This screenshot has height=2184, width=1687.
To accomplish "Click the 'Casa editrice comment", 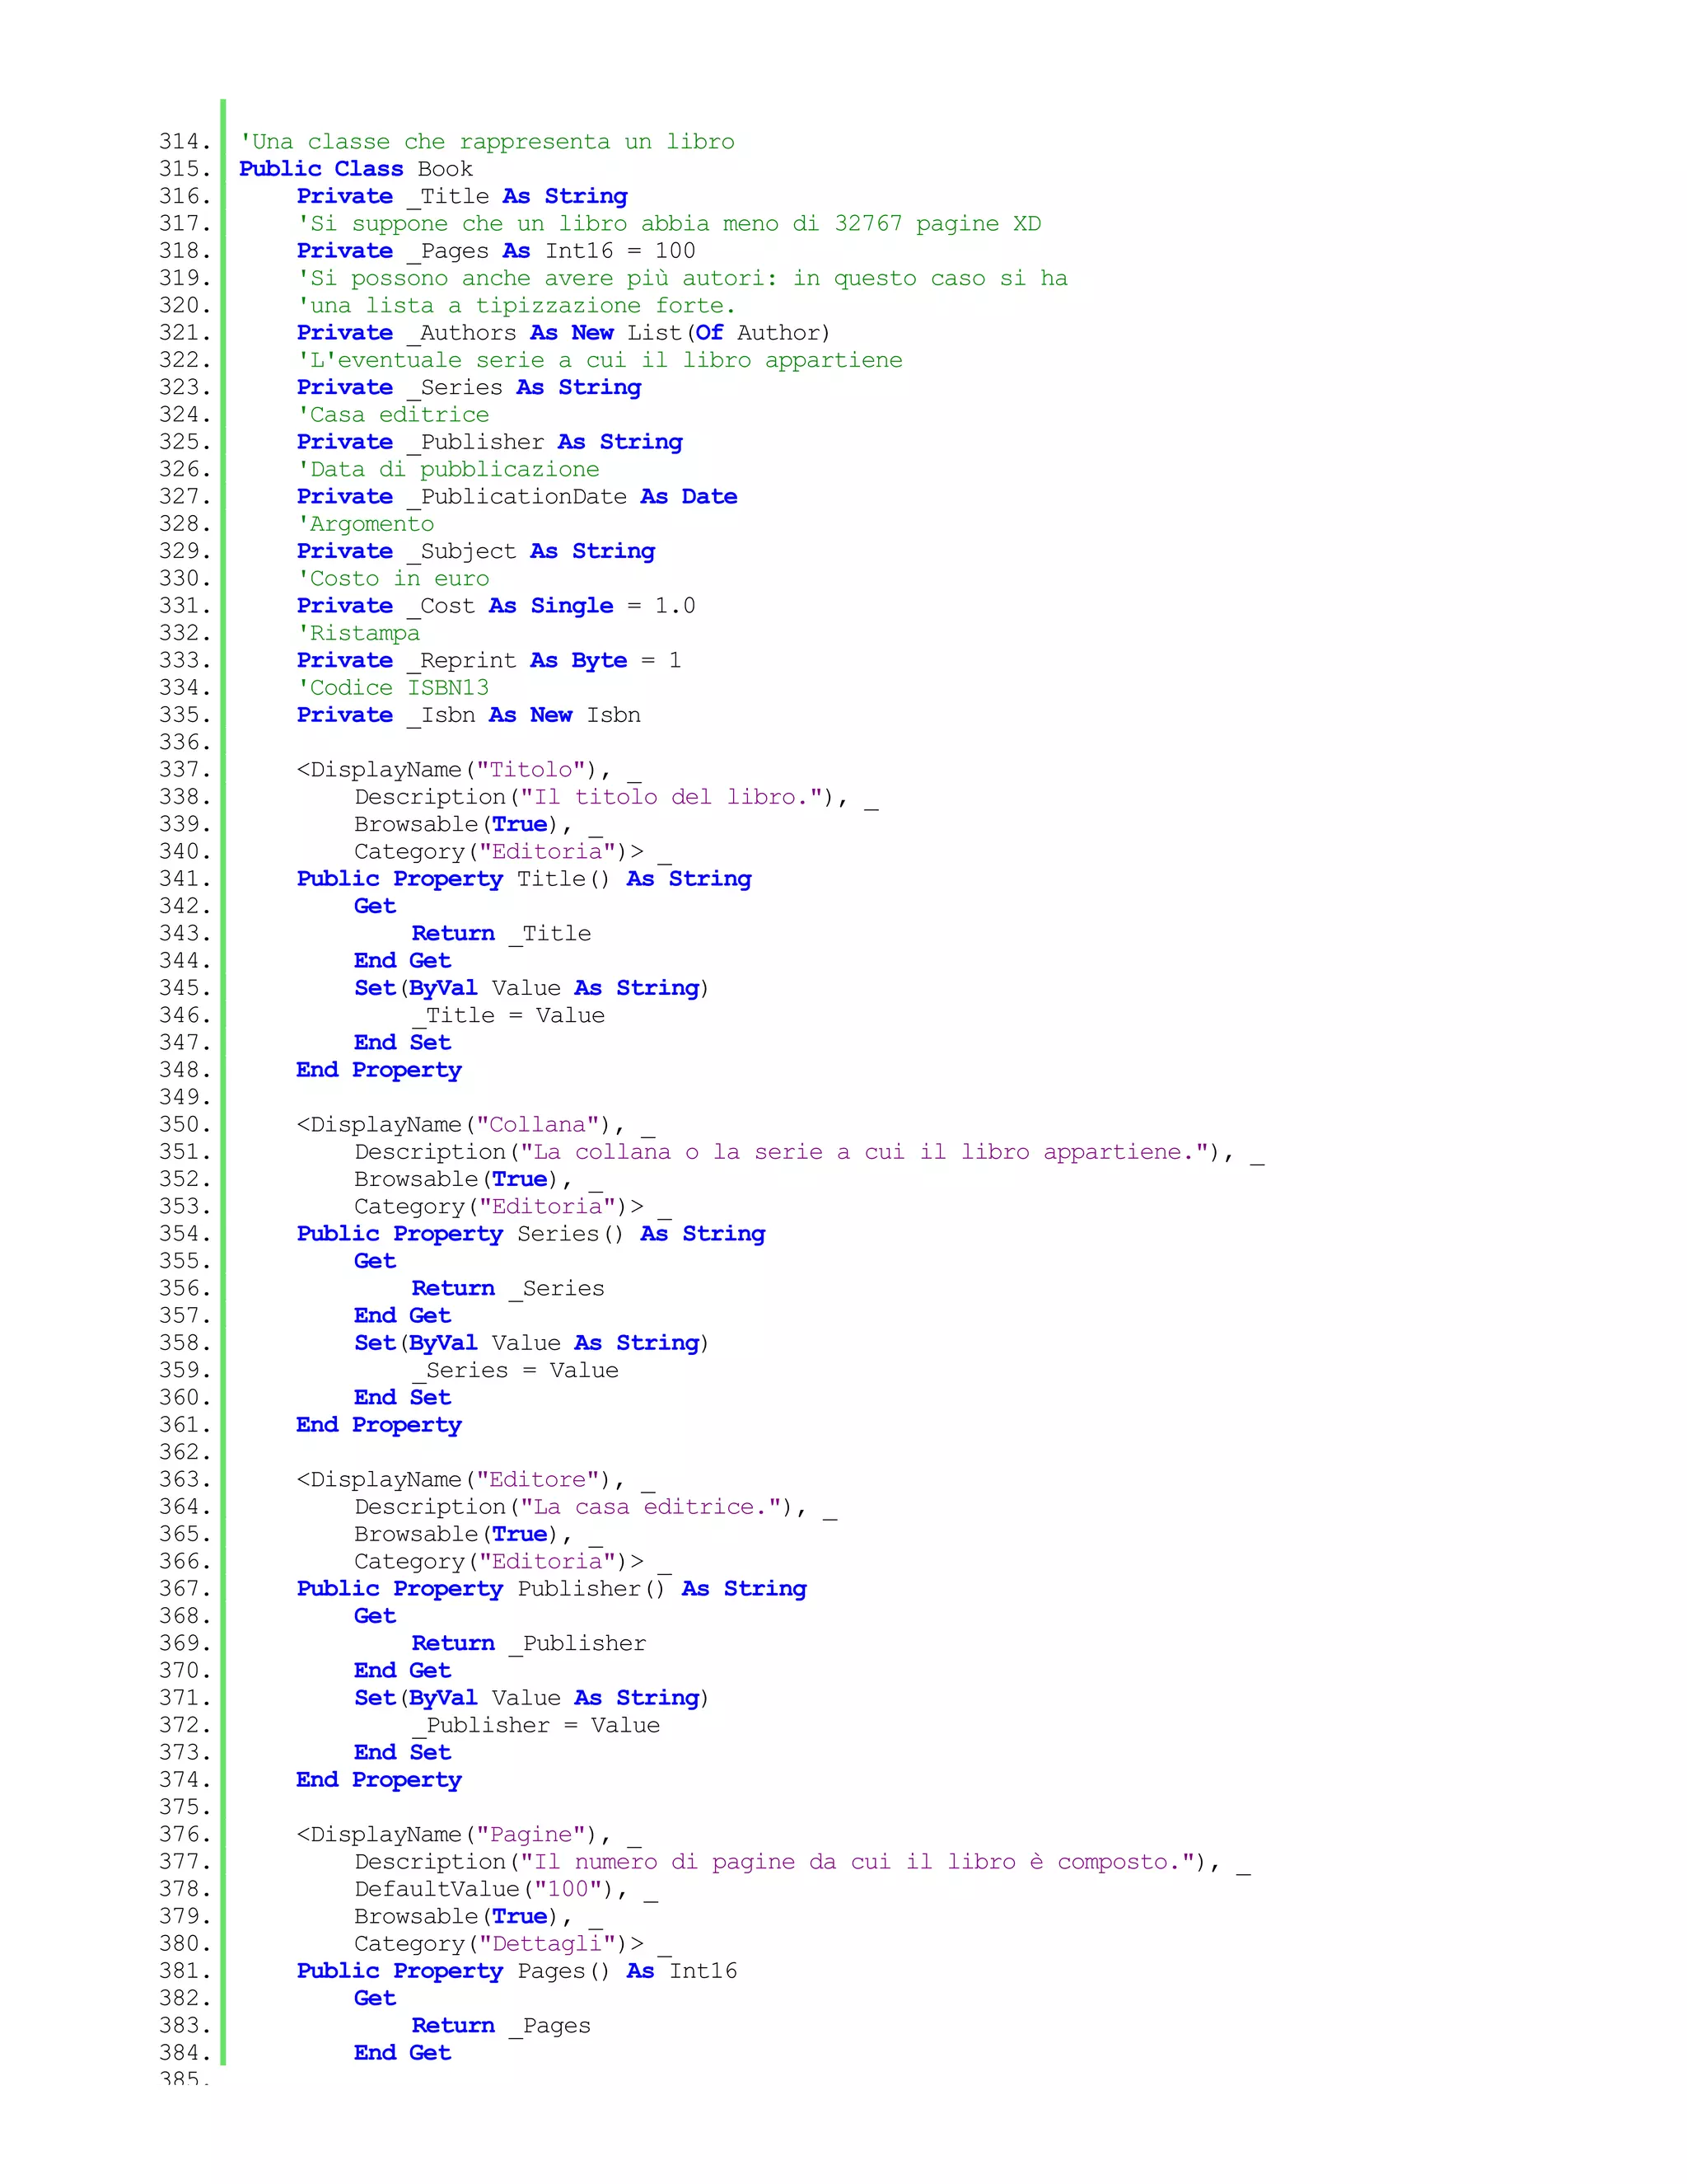I will click(x=393, y=415).
